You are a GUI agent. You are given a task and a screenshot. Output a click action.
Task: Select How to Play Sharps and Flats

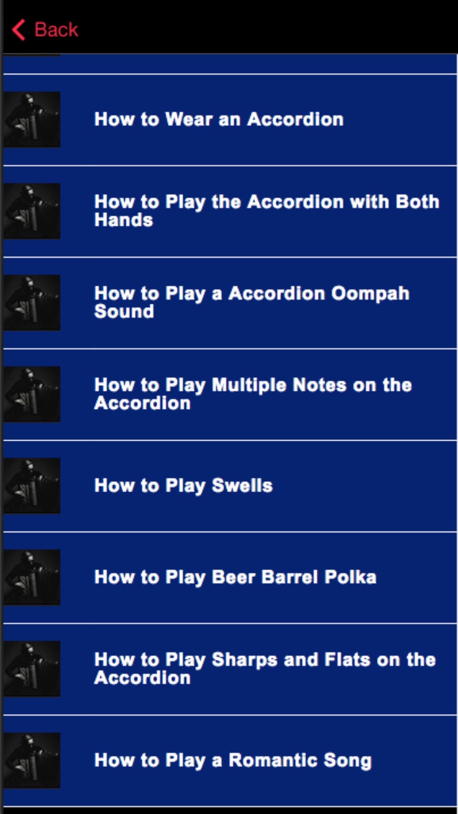click(x=230, y=669)
